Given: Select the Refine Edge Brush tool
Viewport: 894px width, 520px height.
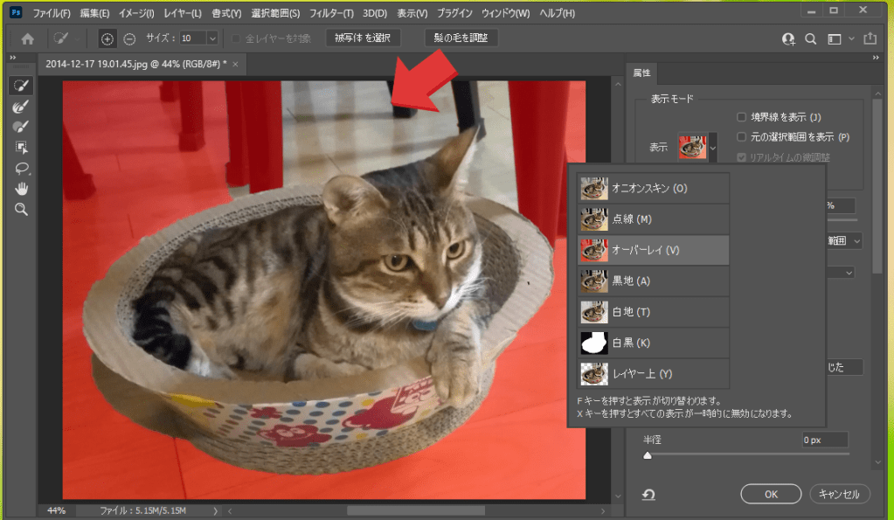Looking at the screenshot, I should [x=21, y=106].
